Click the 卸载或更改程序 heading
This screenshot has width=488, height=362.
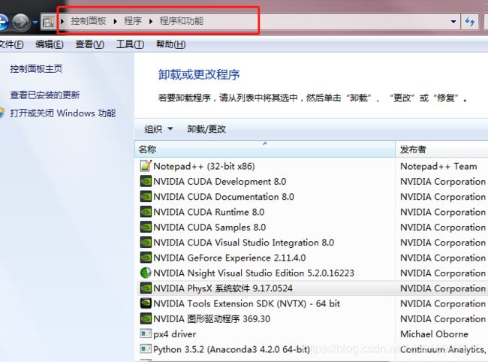pyautogui.click(x=199, y=74)
